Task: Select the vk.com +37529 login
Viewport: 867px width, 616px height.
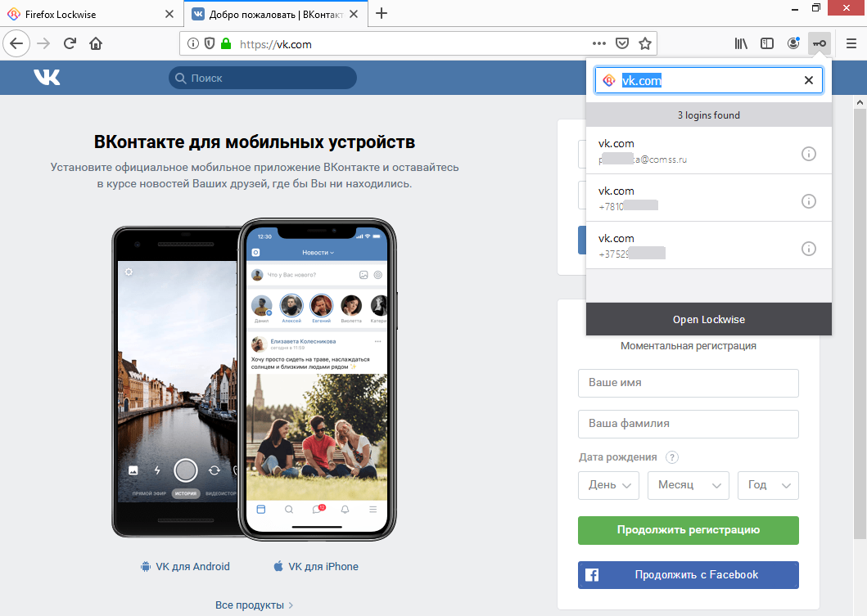Action: (x=709, y=246)
